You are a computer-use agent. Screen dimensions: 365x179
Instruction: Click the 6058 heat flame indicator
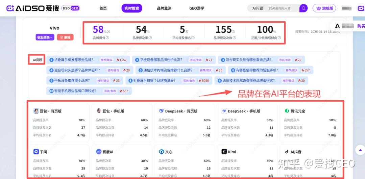coord(204,80)
